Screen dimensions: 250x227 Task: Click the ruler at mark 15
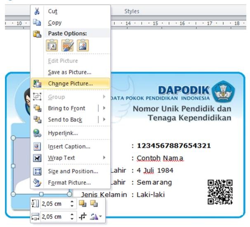(x=155, y=23)
